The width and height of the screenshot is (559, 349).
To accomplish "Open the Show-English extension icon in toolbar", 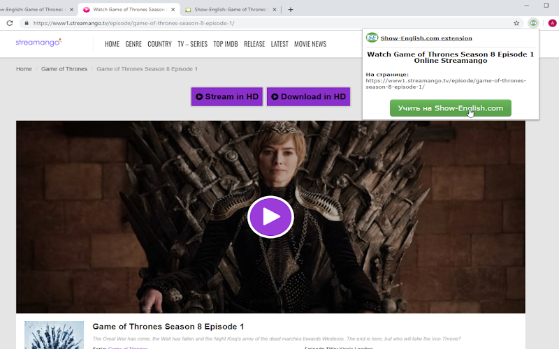I will (x=533, y=23).
